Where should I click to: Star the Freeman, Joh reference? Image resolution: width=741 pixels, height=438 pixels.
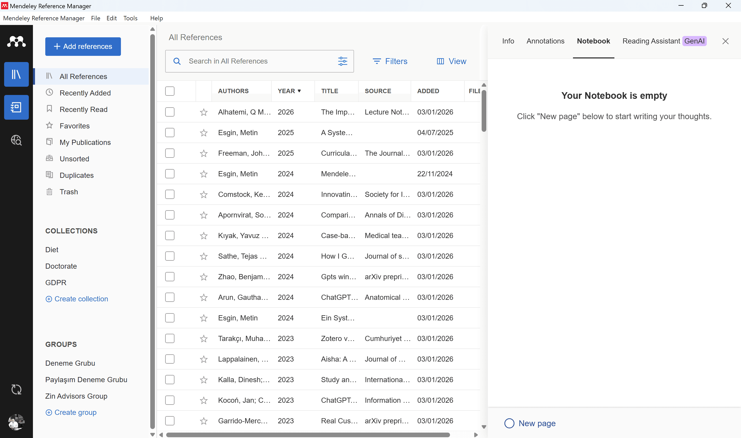[x=204, y=153]
